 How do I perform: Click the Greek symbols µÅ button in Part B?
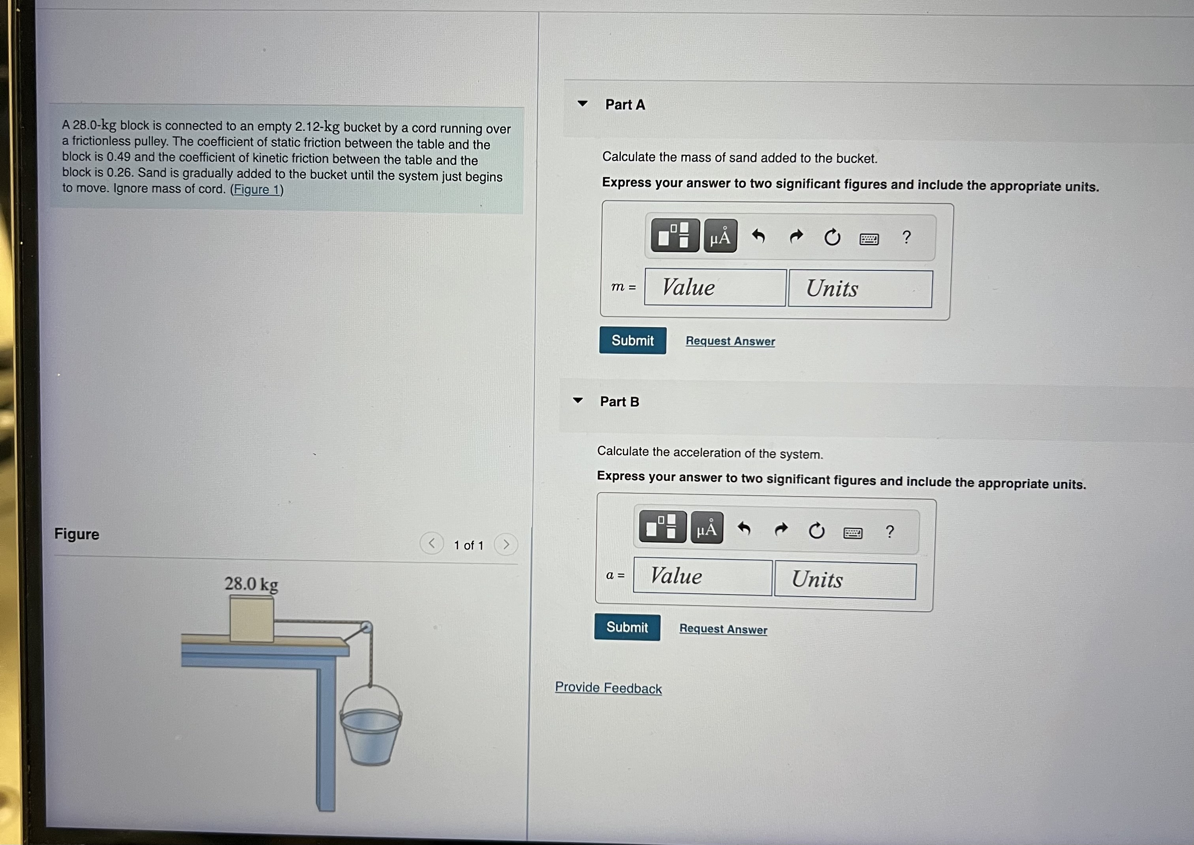tap(707, 529)
